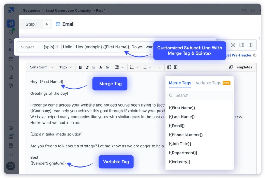
Task: Select the {{Phone Number}} merge tag
Action: [x=185, y=135]
